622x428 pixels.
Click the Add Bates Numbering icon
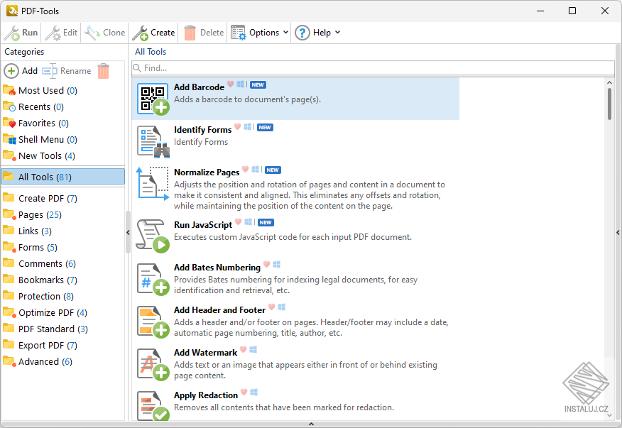(153, 279)
